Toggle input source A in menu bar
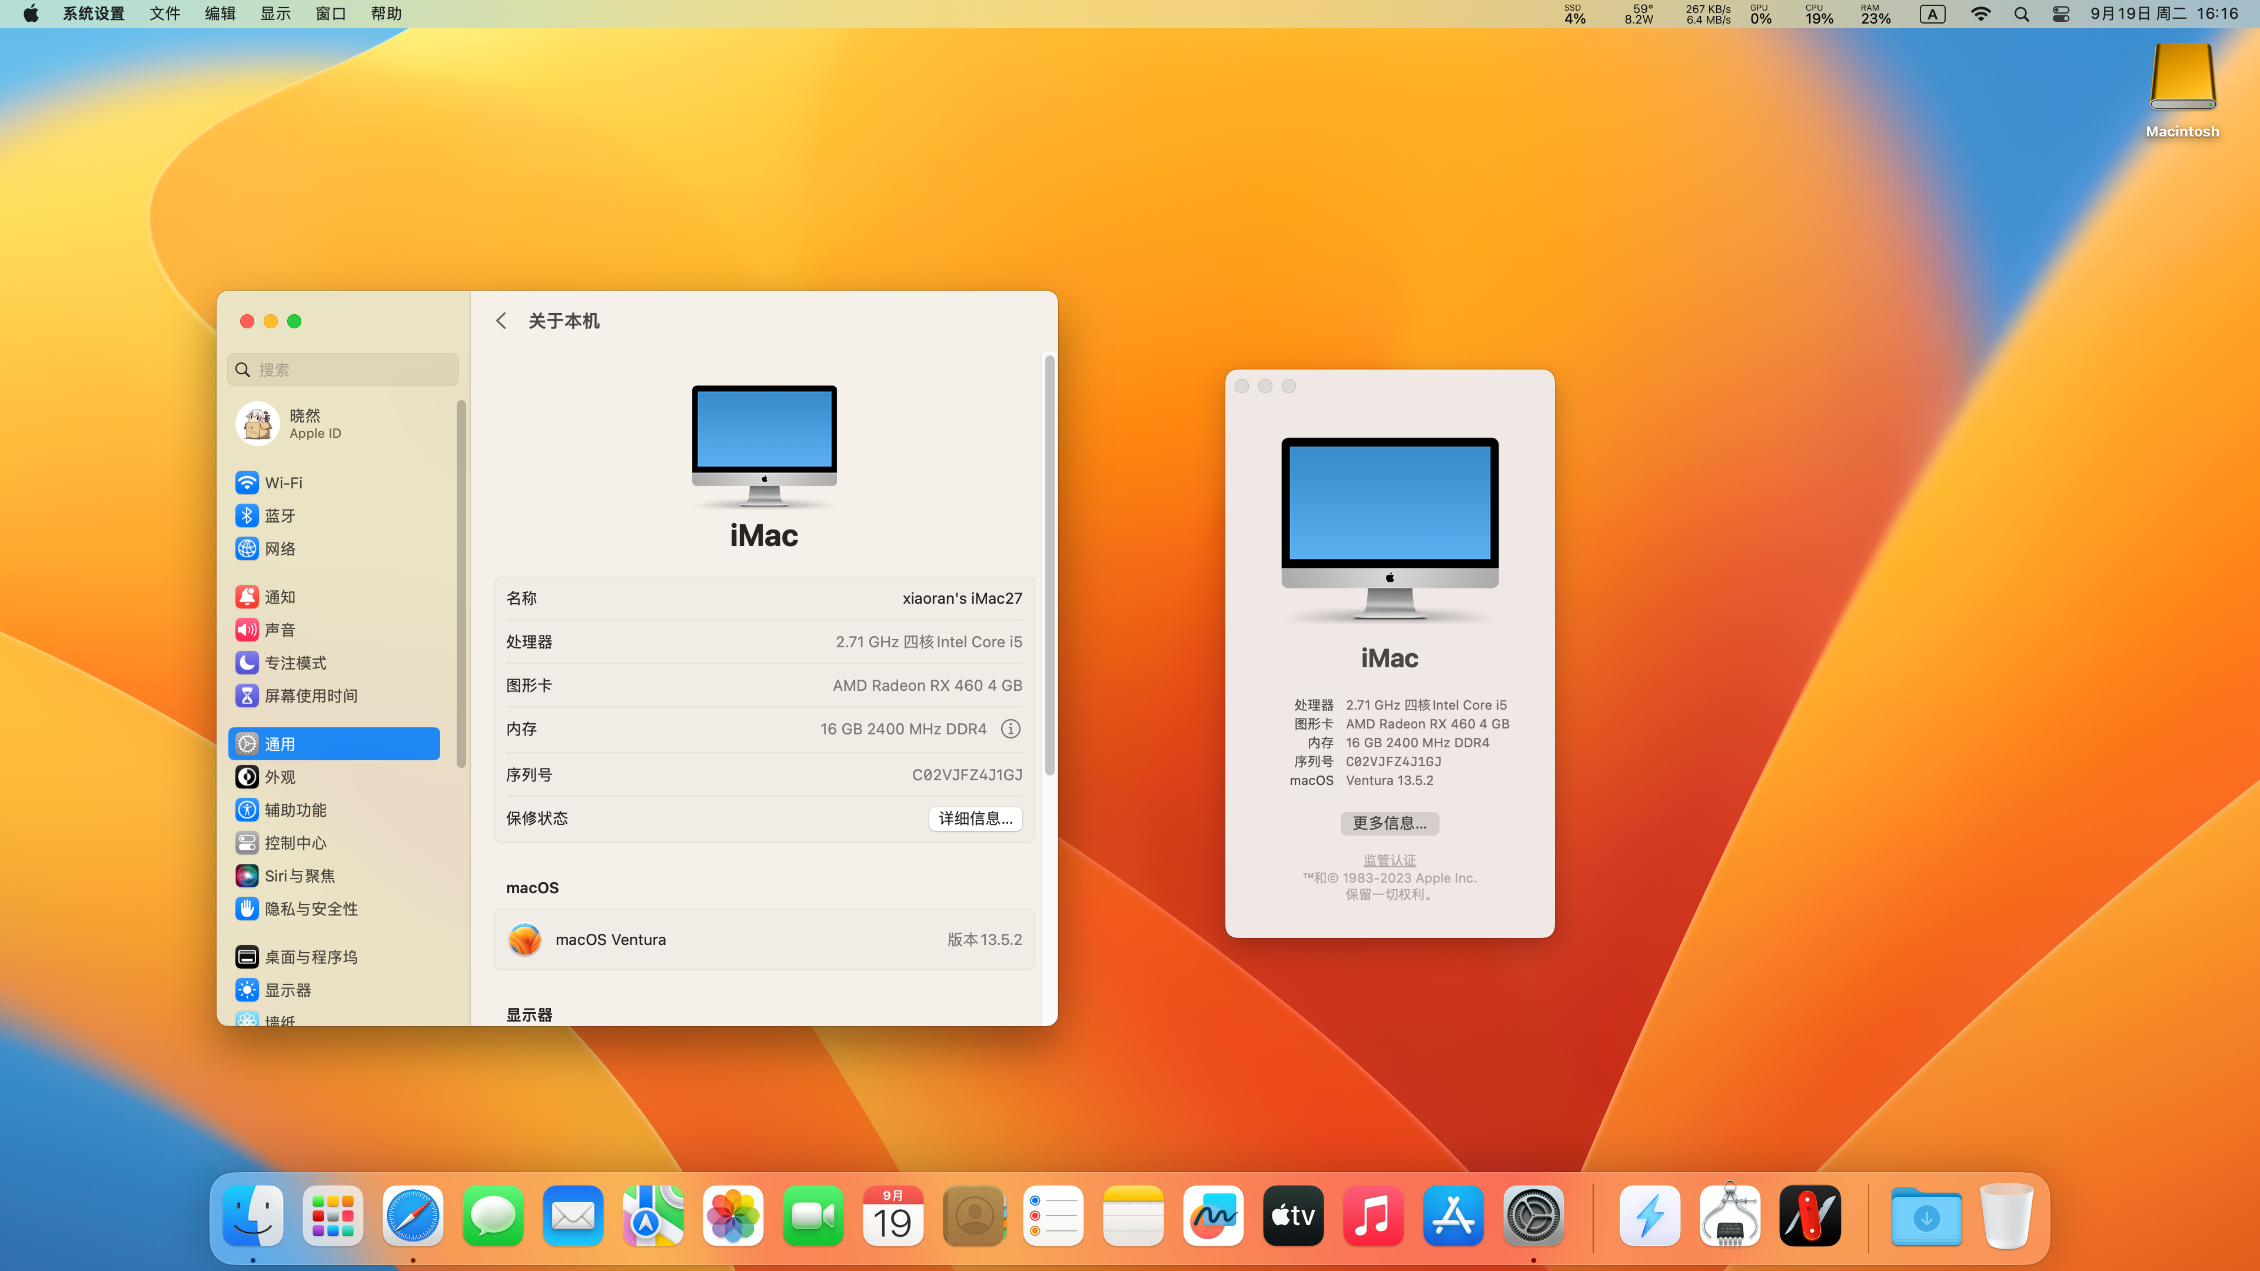This screenshot has height=1271, width=2260. 1932,14
